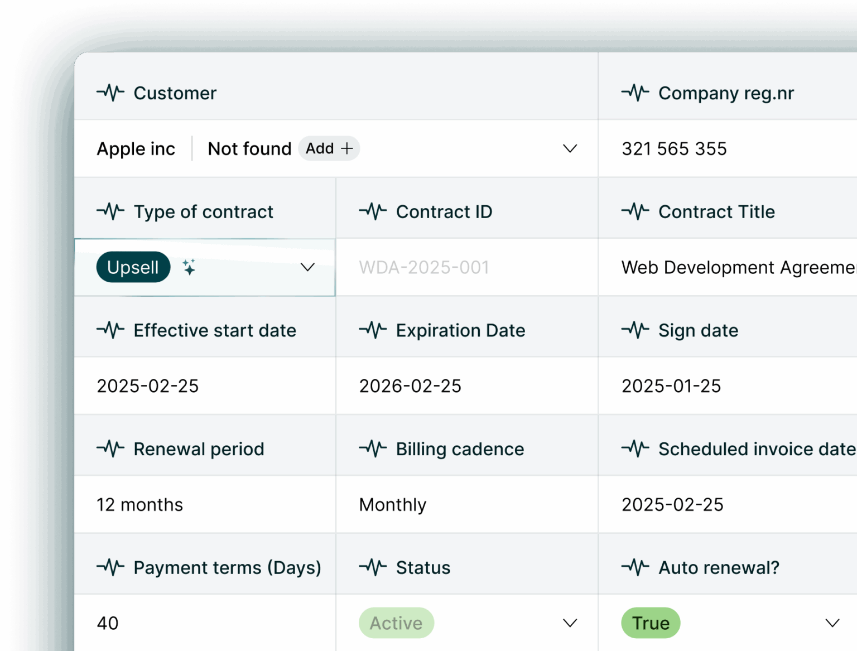
Task: Expand the Type of contract dropdown
Action: pos(307,267)
